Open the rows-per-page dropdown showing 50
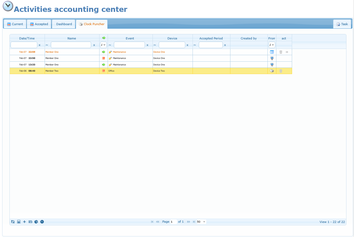Viewport: 354px width, 237px height. 201,222
